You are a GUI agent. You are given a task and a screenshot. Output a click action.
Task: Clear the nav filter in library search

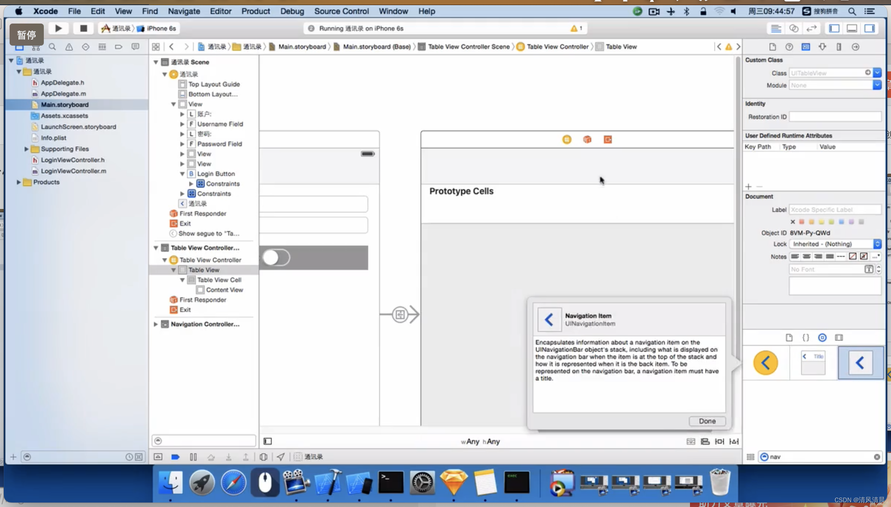pyautogui.click(x=877, y=457)
